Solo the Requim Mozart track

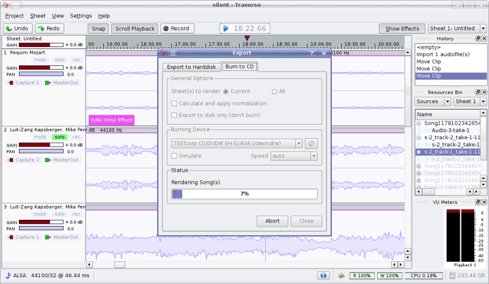59,59
